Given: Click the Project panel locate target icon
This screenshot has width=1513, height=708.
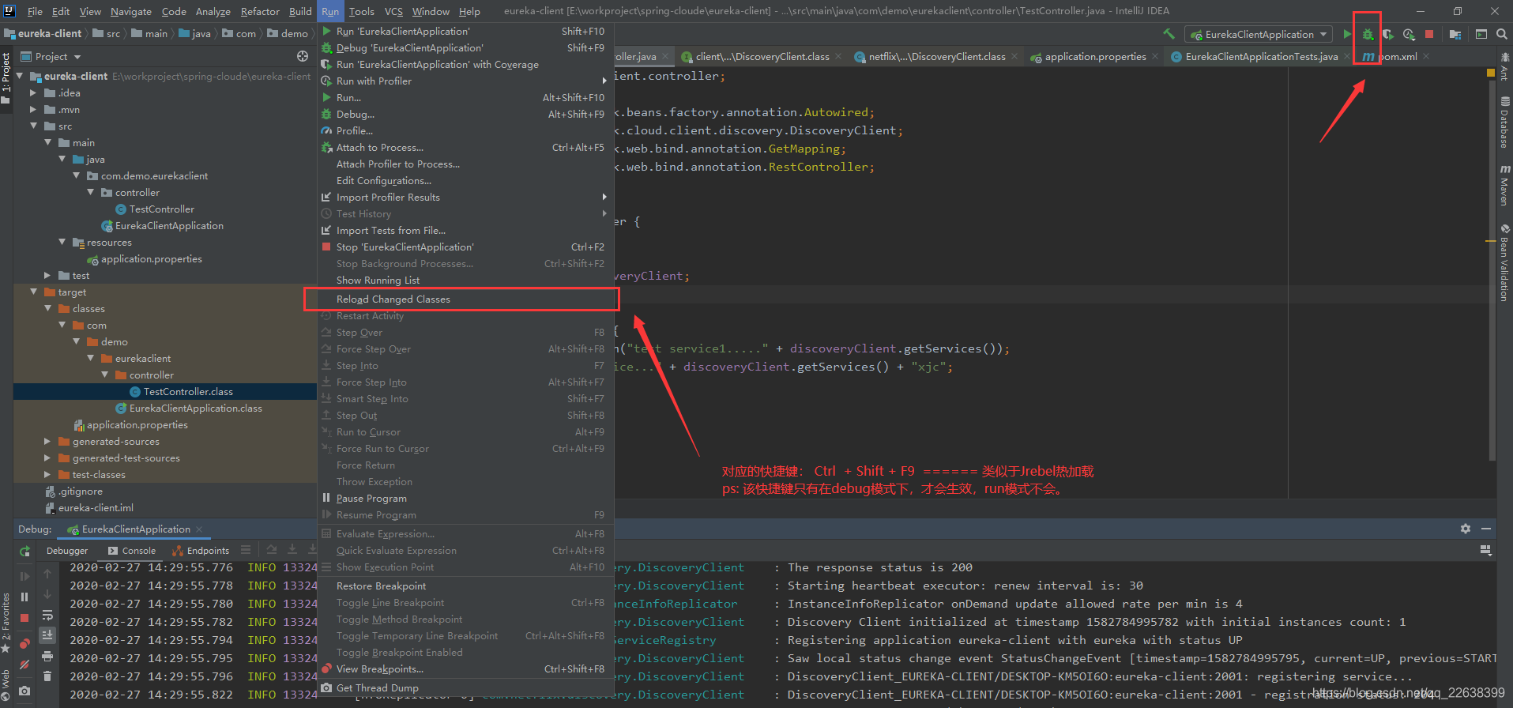Looking at the screenshot, I should (303, 56).
